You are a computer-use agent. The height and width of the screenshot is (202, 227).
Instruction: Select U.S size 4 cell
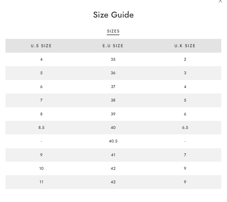coord(41,59)
